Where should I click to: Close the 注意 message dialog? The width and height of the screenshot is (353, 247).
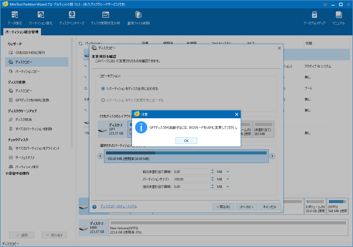click(236, 114)
